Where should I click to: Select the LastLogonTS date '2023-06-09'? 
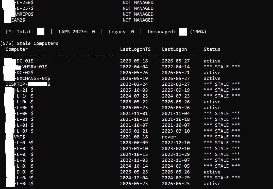click(x=134, y=143)
